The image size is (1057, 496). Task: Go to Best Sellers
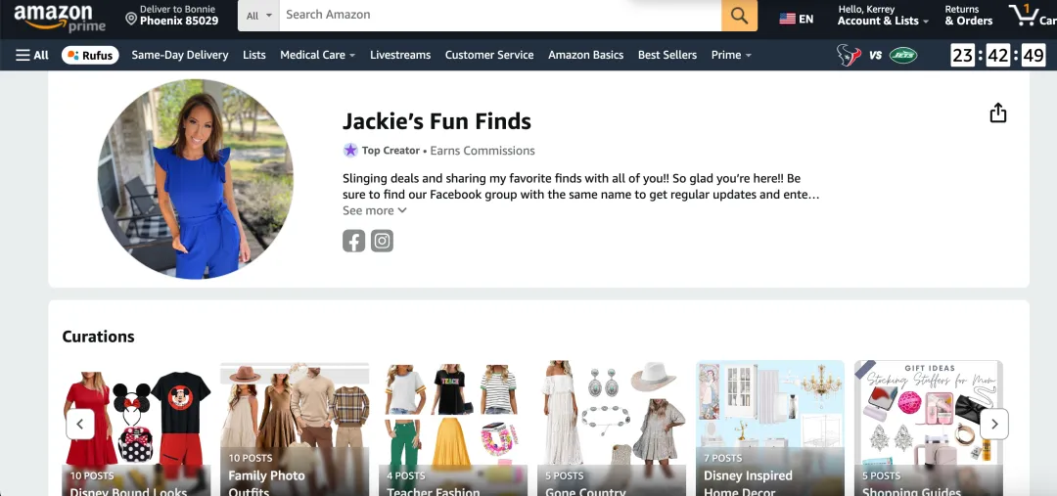tap(666, 55)
